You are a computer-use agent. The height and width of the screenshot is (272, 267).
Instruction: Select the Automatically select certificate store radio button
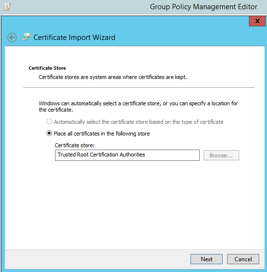(49, 121)
